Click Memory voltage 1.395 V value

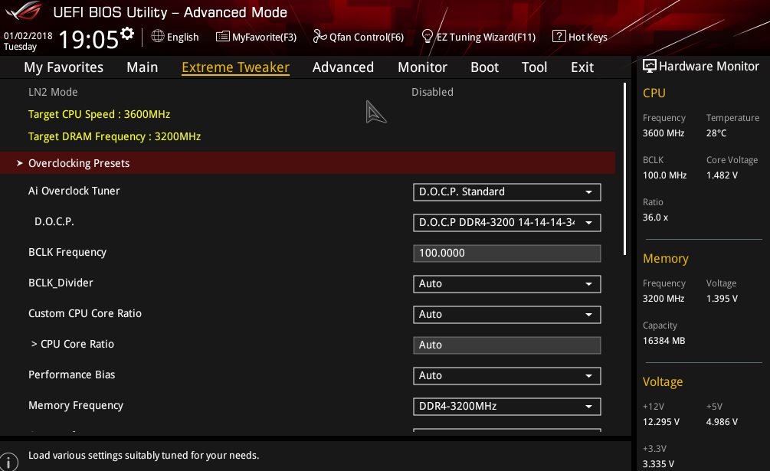point(722,299)
